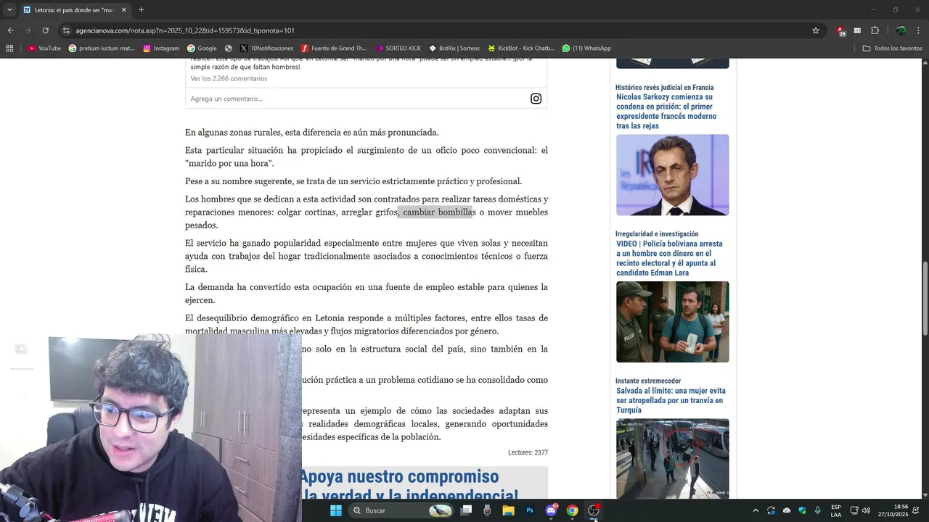Click the Irregularidad e investigación label
The width and height of the screenshot is (929, 522).
click(x=657, y=234)
